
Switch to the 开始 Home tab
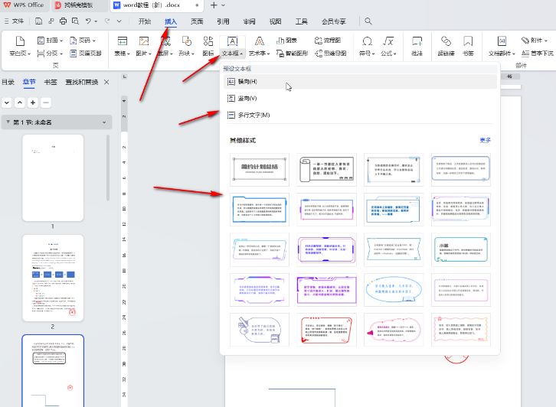[145, 21]
